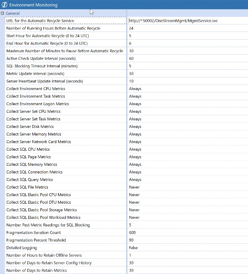Open Collect SQL Query Metrics Always dropdown
Image resolution: width=248 pixels, height=274 pixels.
187,180
